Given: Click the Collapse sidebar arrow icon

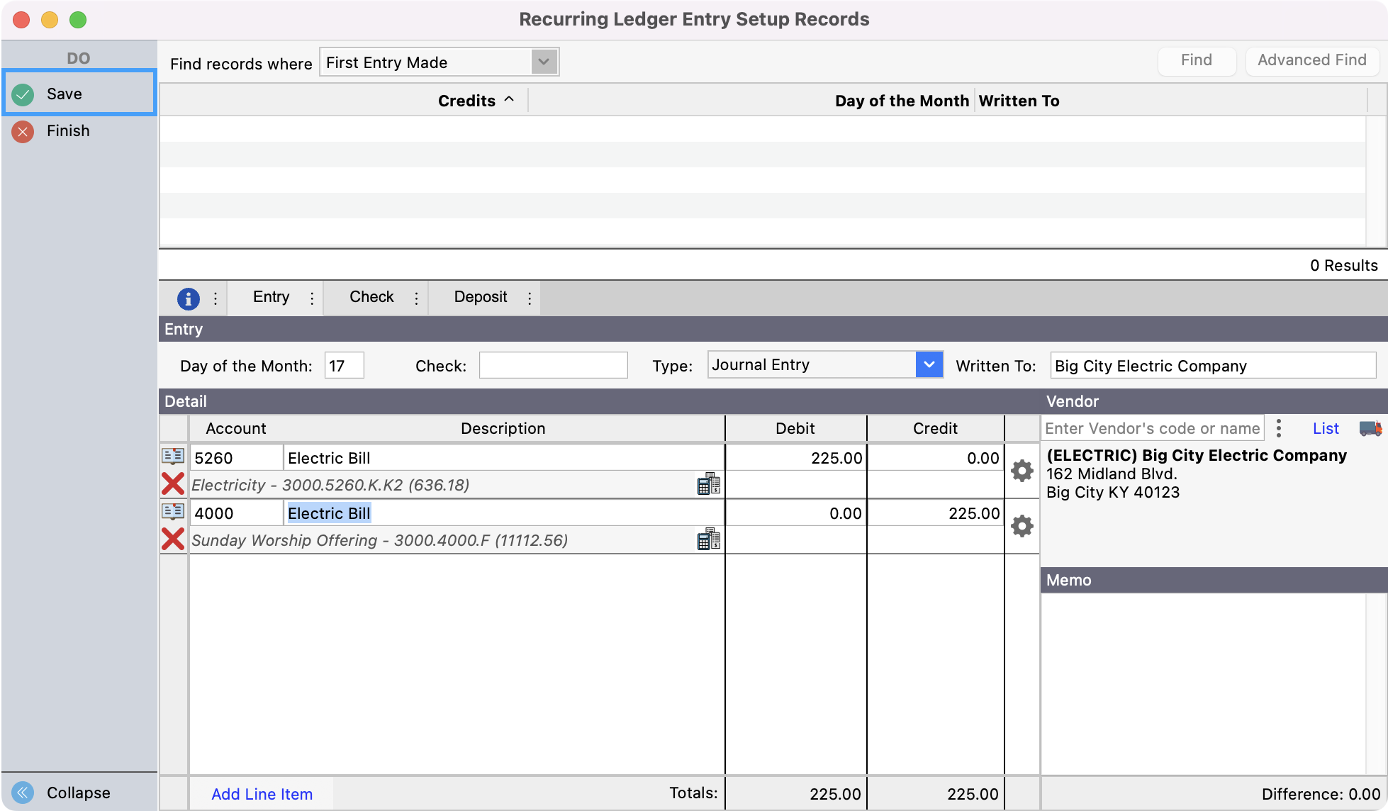Looking at the screenshot, I should click(23, 792).
